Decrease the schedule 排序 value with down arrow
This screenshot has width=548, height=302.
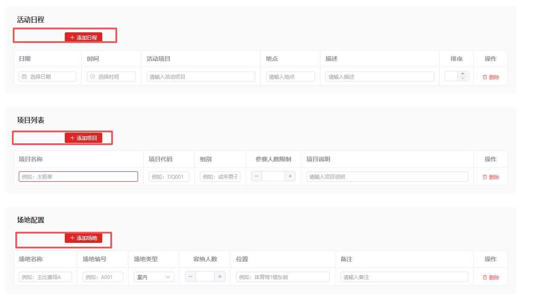coord(463,79)
